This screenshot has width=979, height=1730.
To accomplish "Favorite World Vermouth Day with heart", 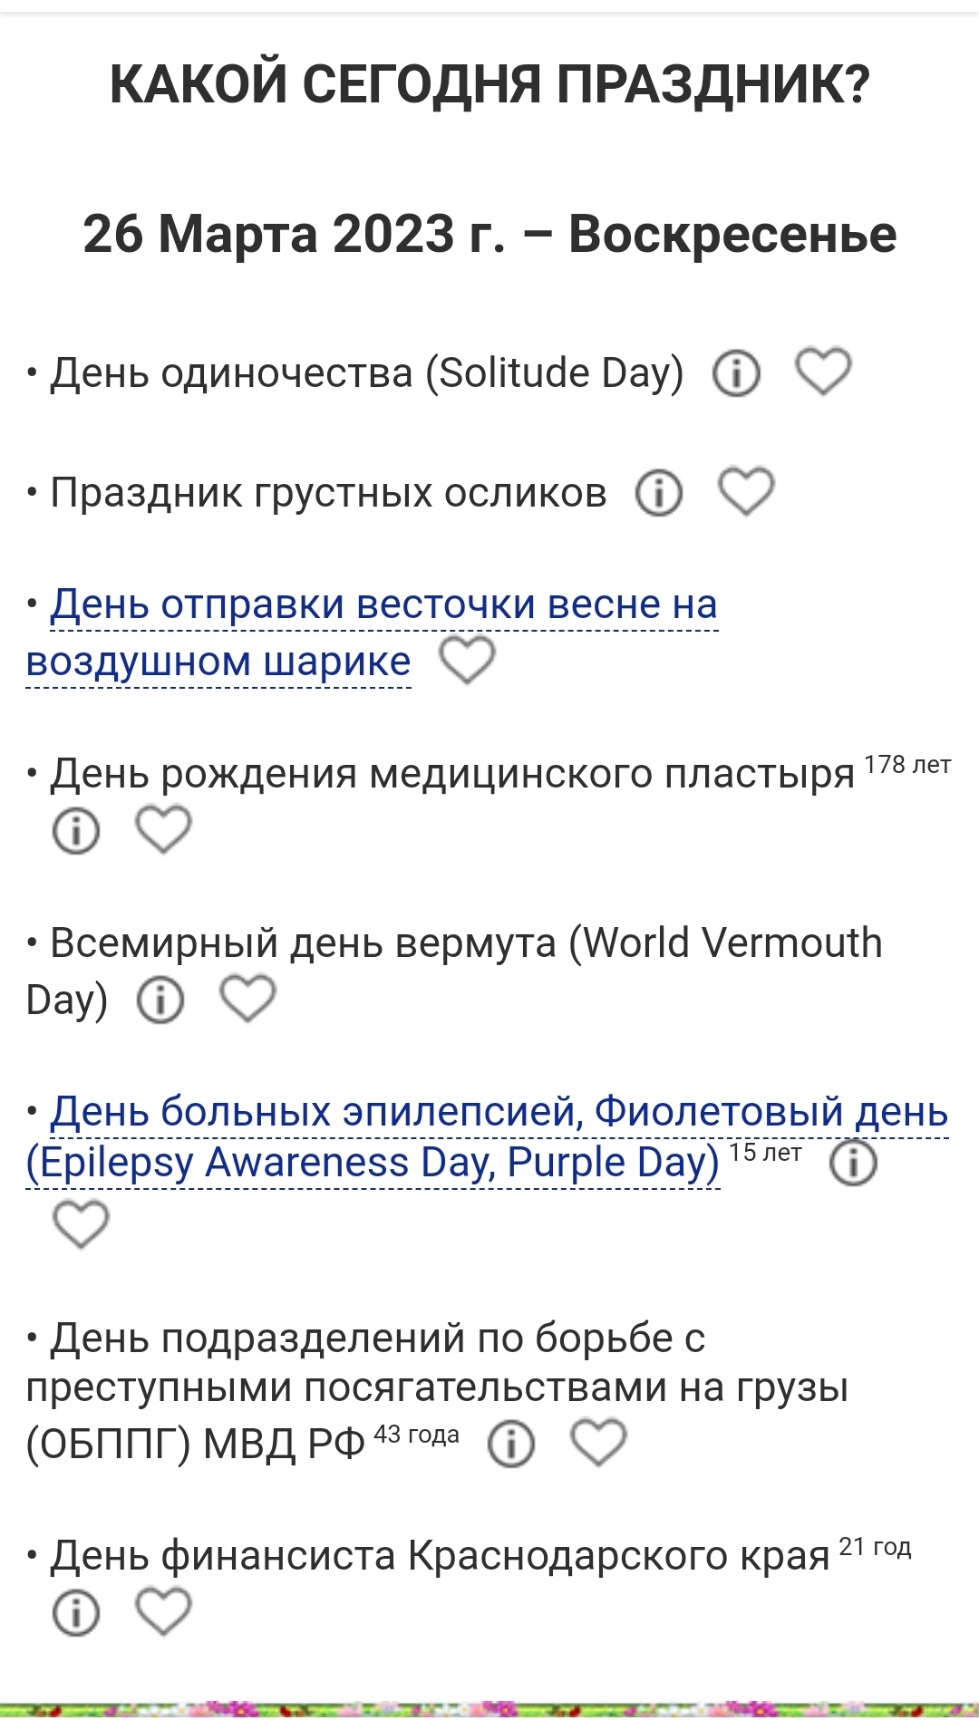I will click(x=248, y=999).
